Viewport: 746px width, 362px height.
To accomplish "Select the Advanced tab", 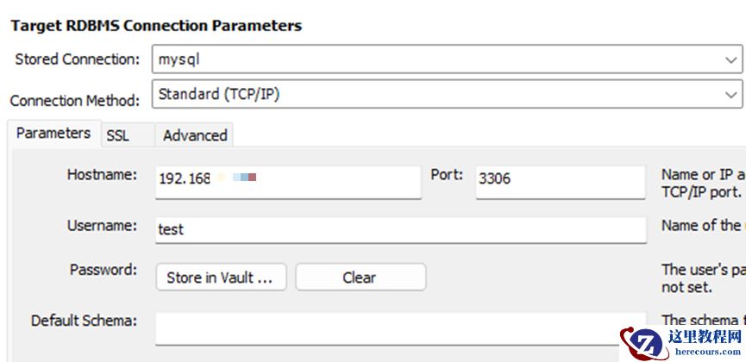I will 195,135.
